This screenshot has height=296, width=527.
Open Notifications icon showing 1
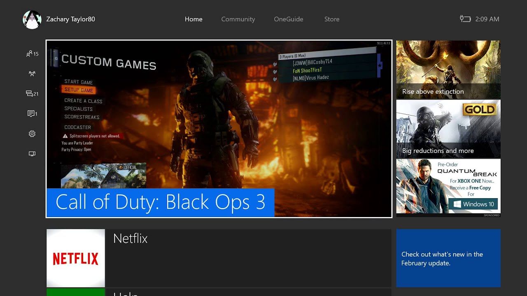click(x=32, y=113)
